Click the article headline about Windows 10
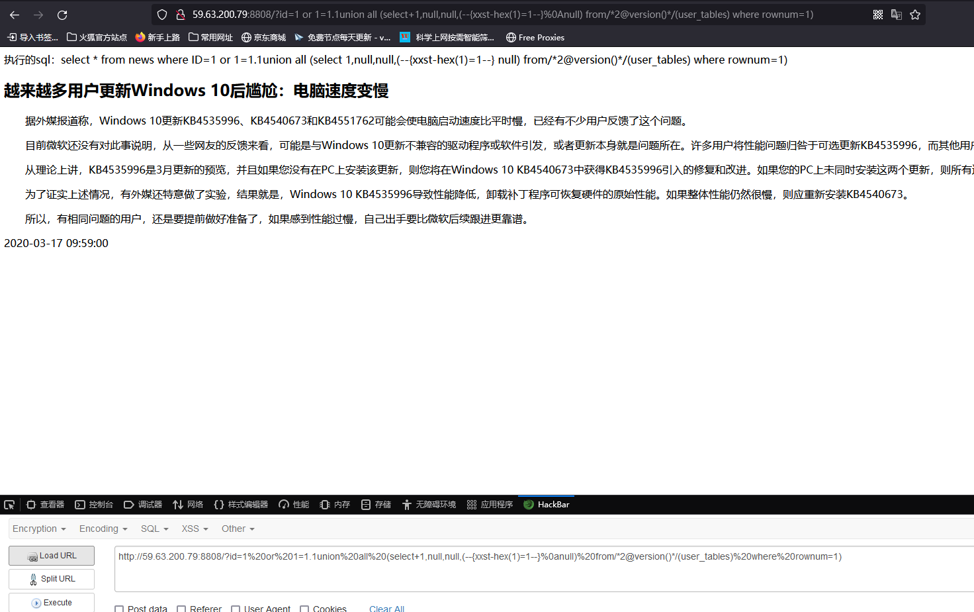The height and width of the screenshot is (612, 974). [196, 91]
